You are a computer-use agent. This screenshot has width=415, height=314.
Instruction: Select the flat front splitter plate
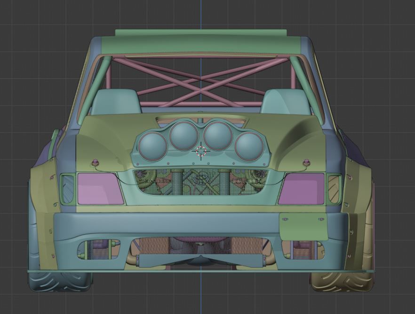click(201, 271)
